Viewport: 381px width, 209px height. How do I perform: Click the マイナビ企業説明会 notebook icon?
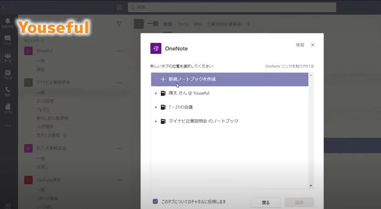click(163, 121)
